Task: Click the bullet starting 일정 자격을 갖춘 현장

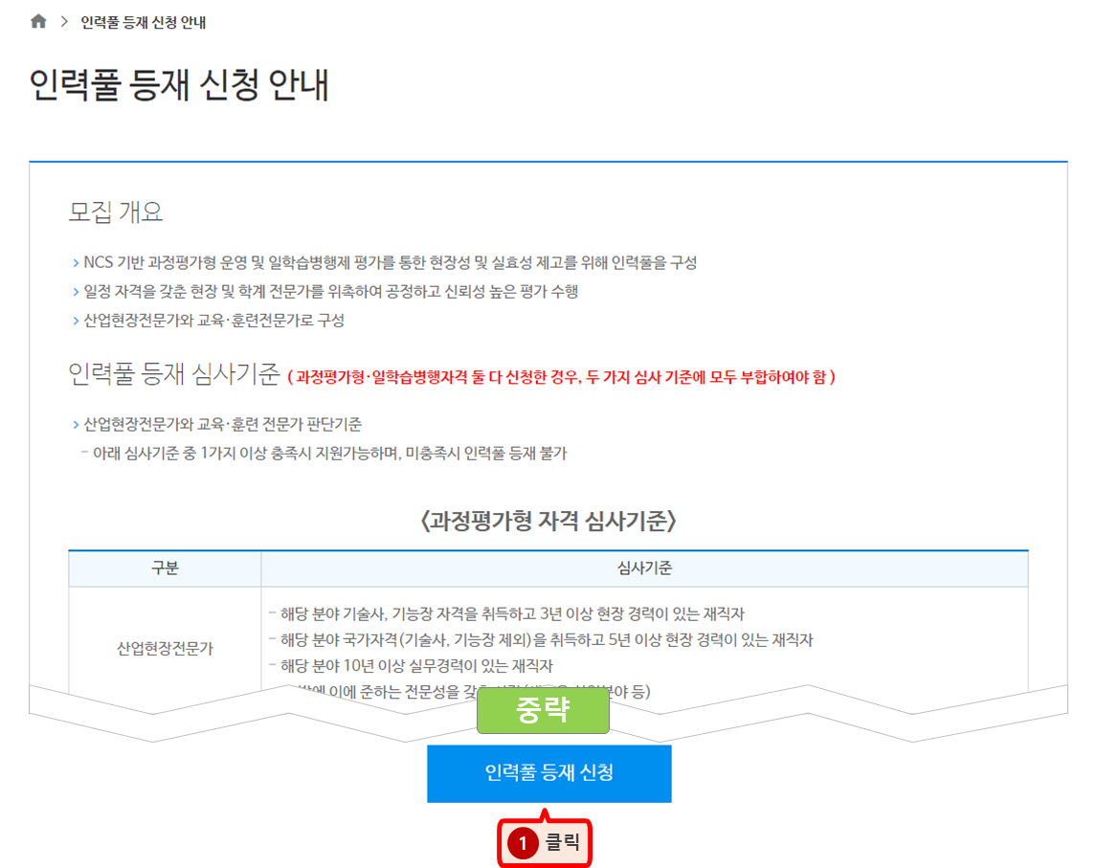Action: pos(330,291)
